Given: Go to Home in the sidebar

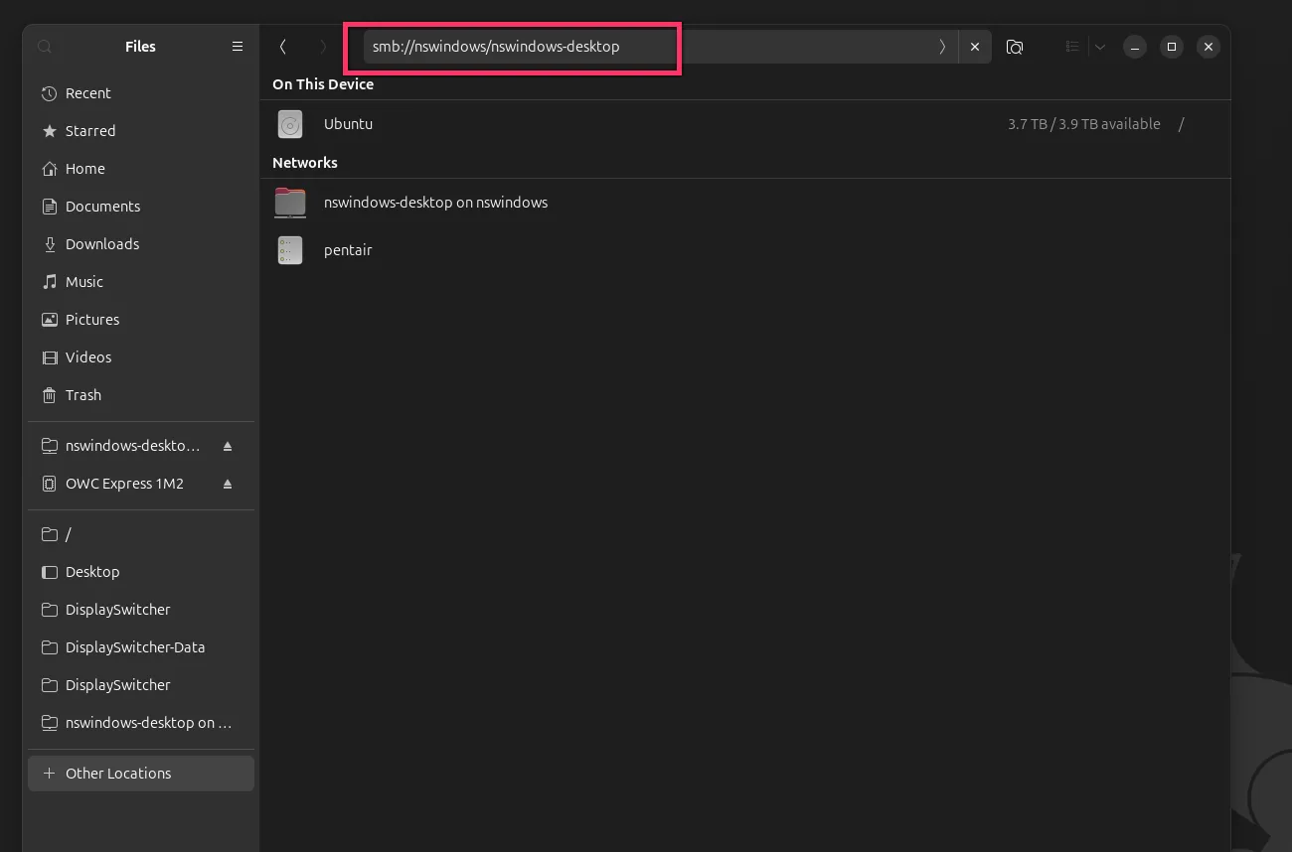Looking at the screenshot, I should 141,169.
